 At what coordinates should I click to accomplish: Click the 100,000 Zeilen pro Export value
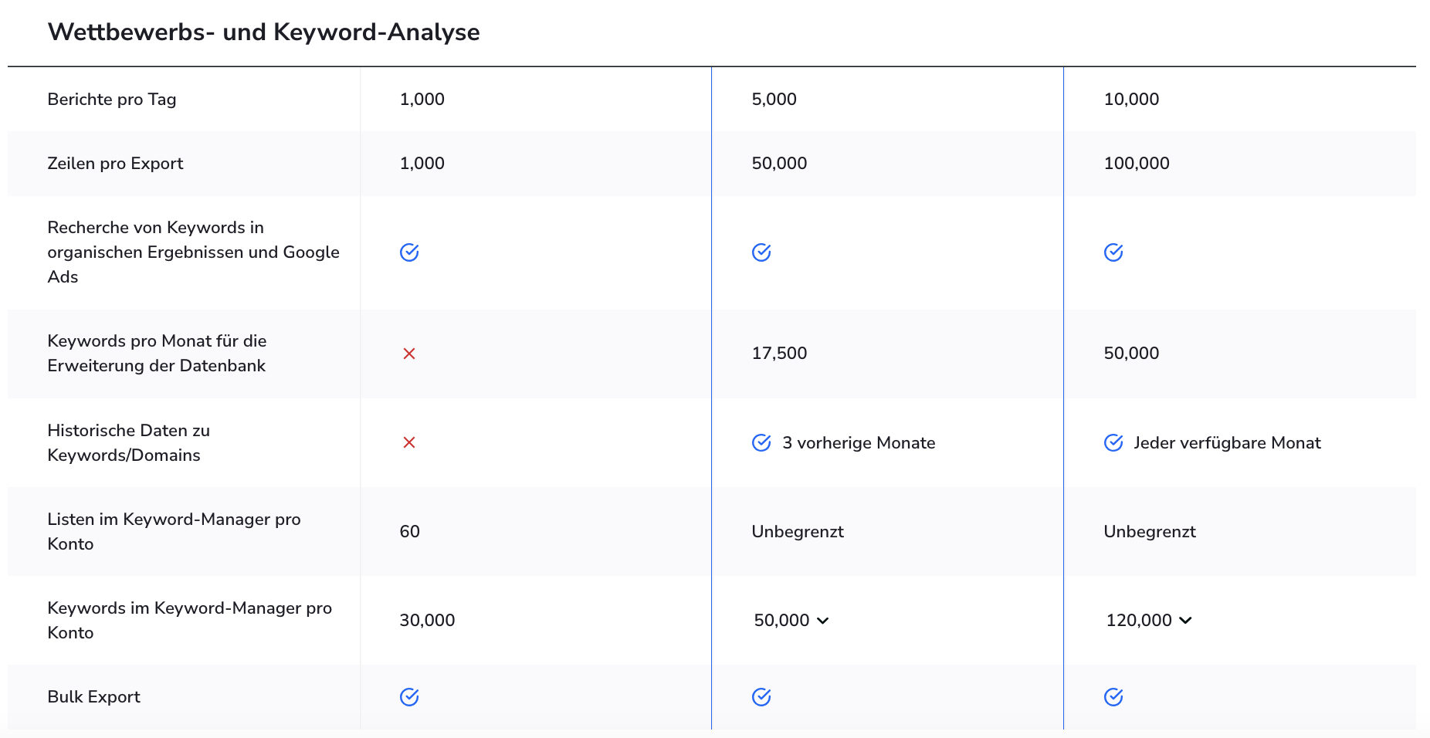1137,164
